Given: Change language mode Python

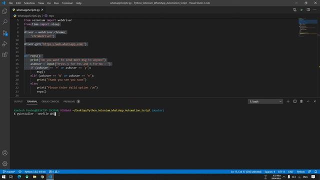Looking at the screenshot, I should click(x=300, y=171).
